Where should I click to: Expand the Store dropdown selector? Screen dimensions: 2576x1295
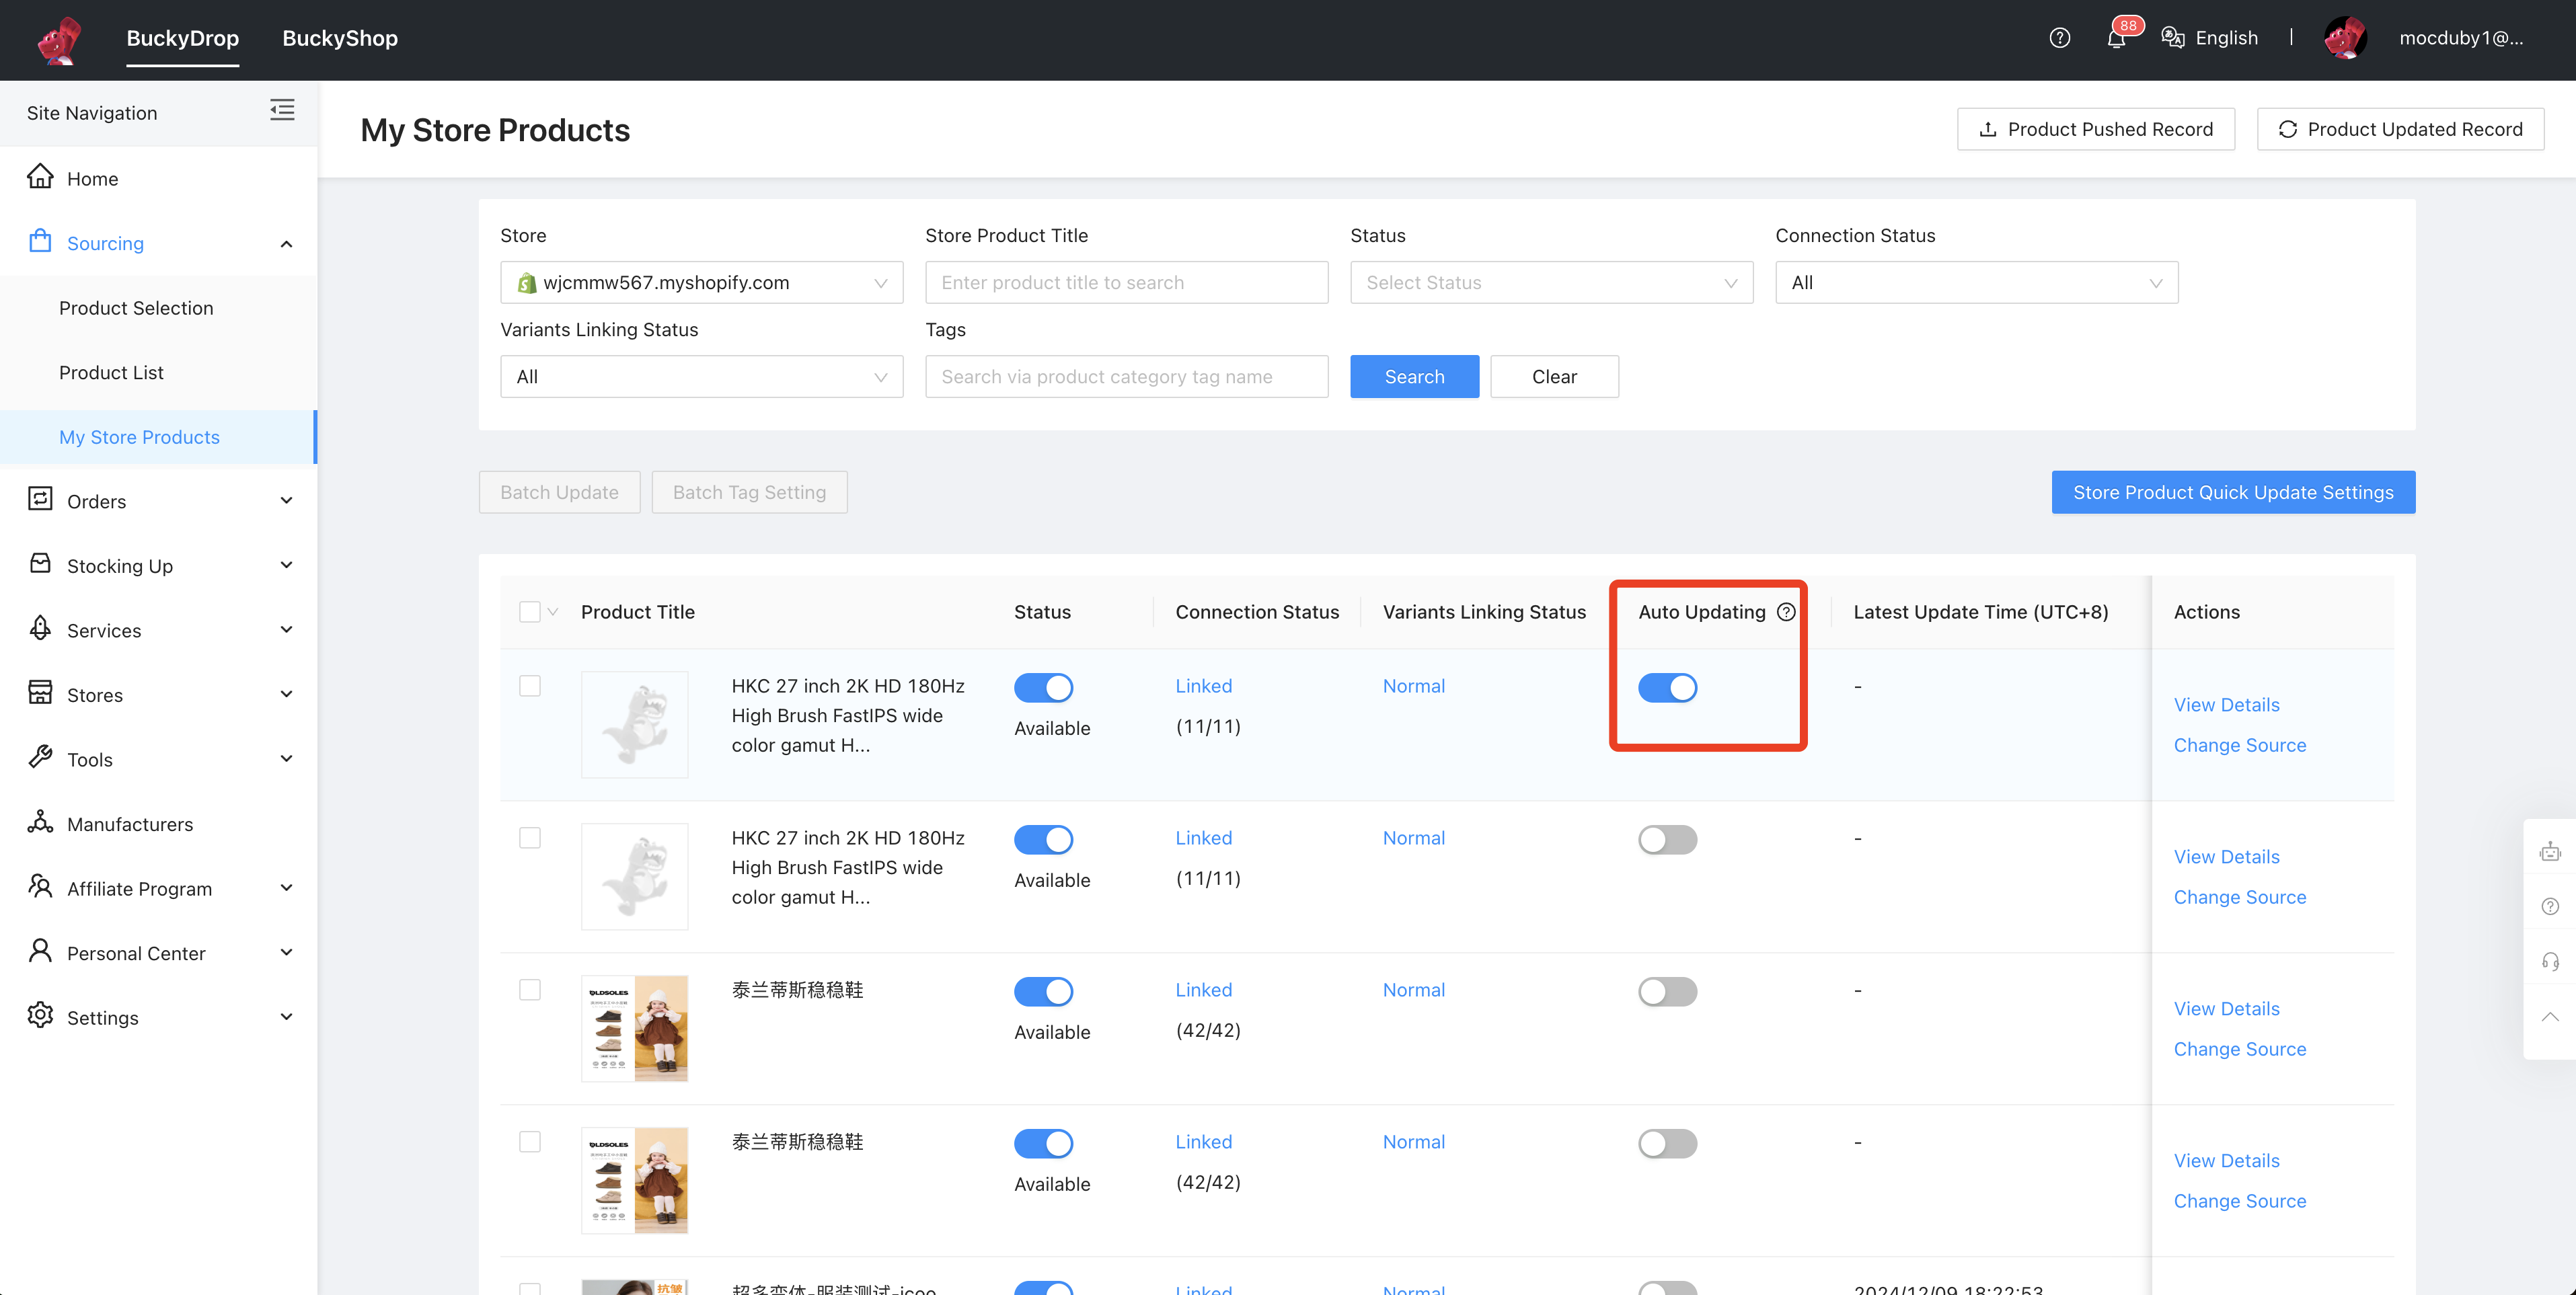click(x=700, y=281)
